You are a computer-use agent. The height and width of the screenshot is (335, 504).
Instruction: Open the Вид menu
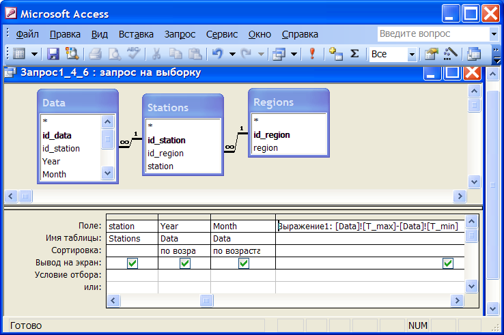coord(99,34)
